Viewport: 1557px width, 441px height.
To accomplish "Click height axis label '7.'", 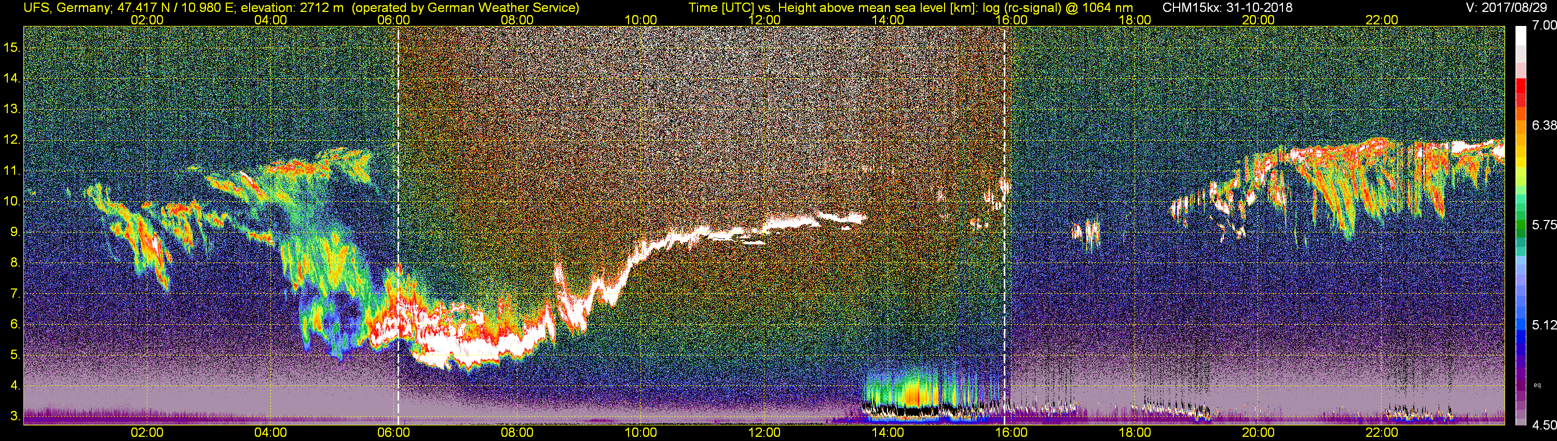I will coord(16,294).
